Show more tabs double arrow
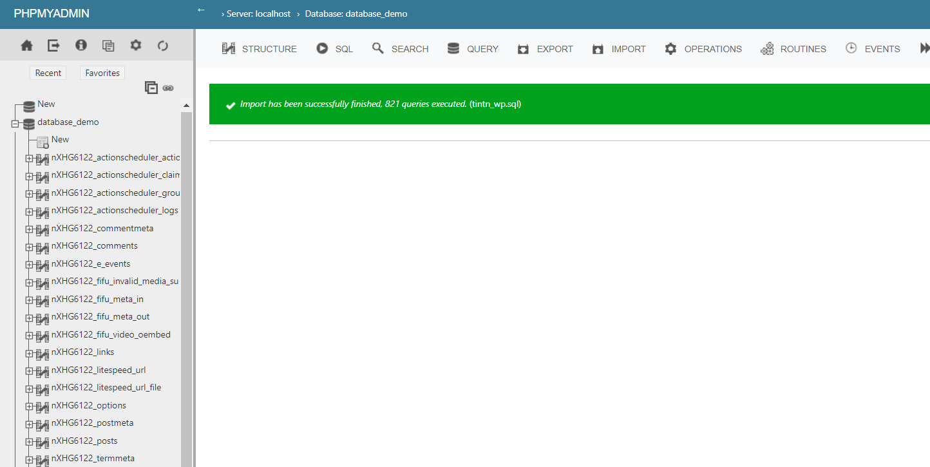The image size is (930, 467). (x=924, y=48)
